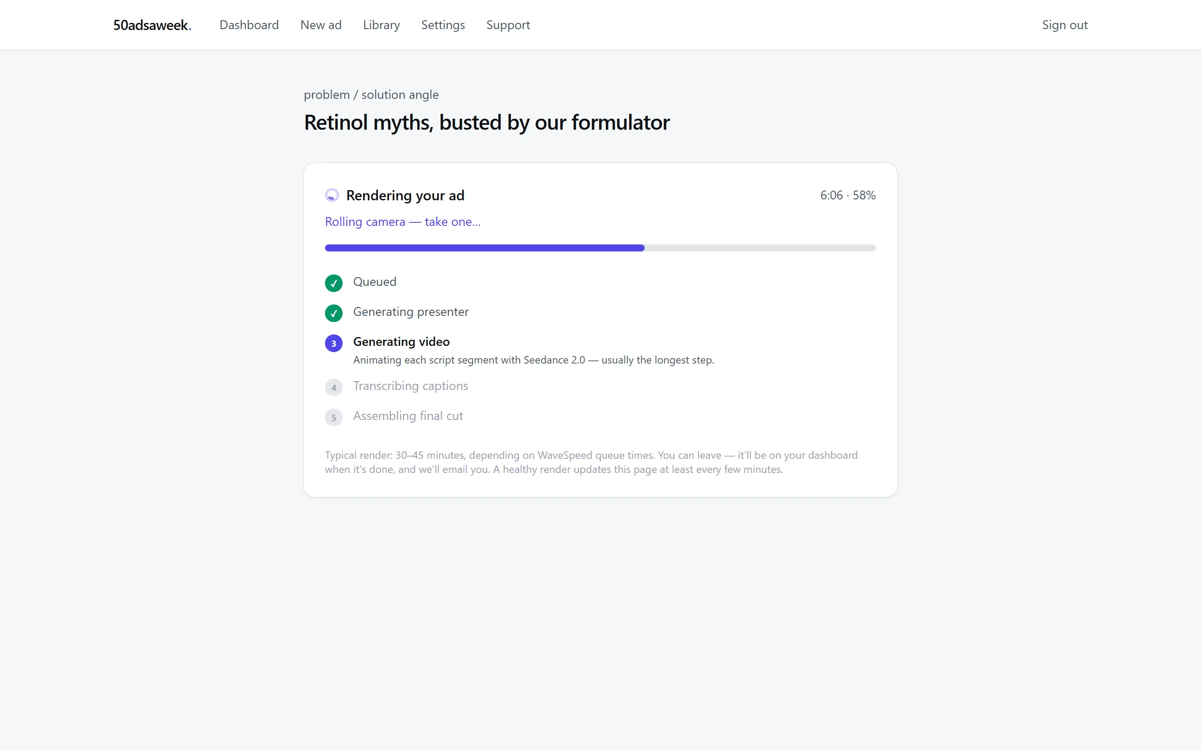1201x750 pixels.
Task: Click "Rolling camera — take one..." status text
Action: point(403,222)
